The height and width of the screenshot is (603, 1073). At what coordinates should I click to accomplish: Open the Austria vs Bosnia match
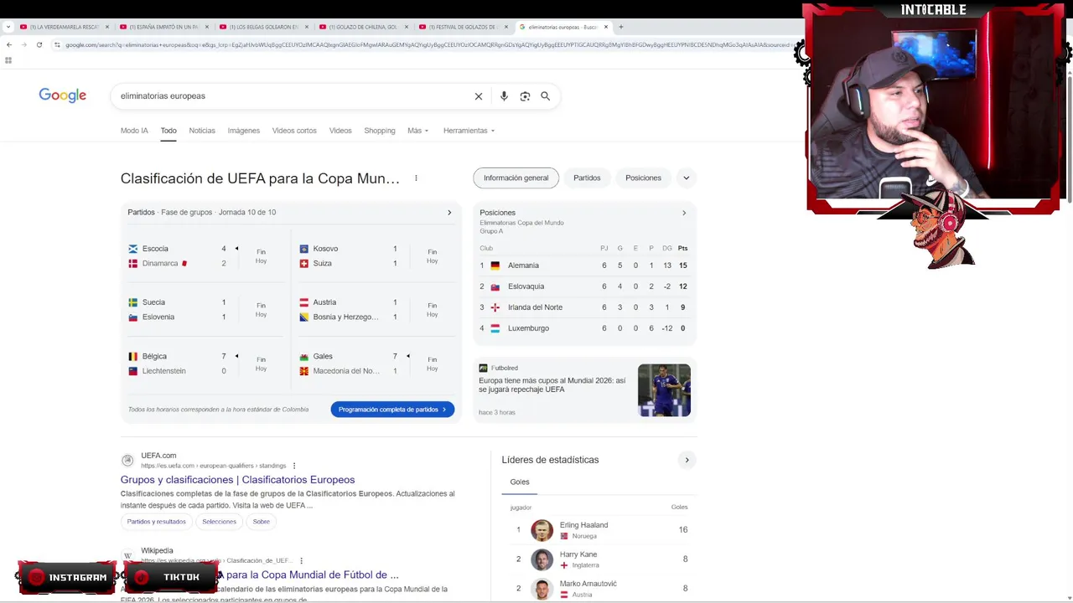point(376,310)
